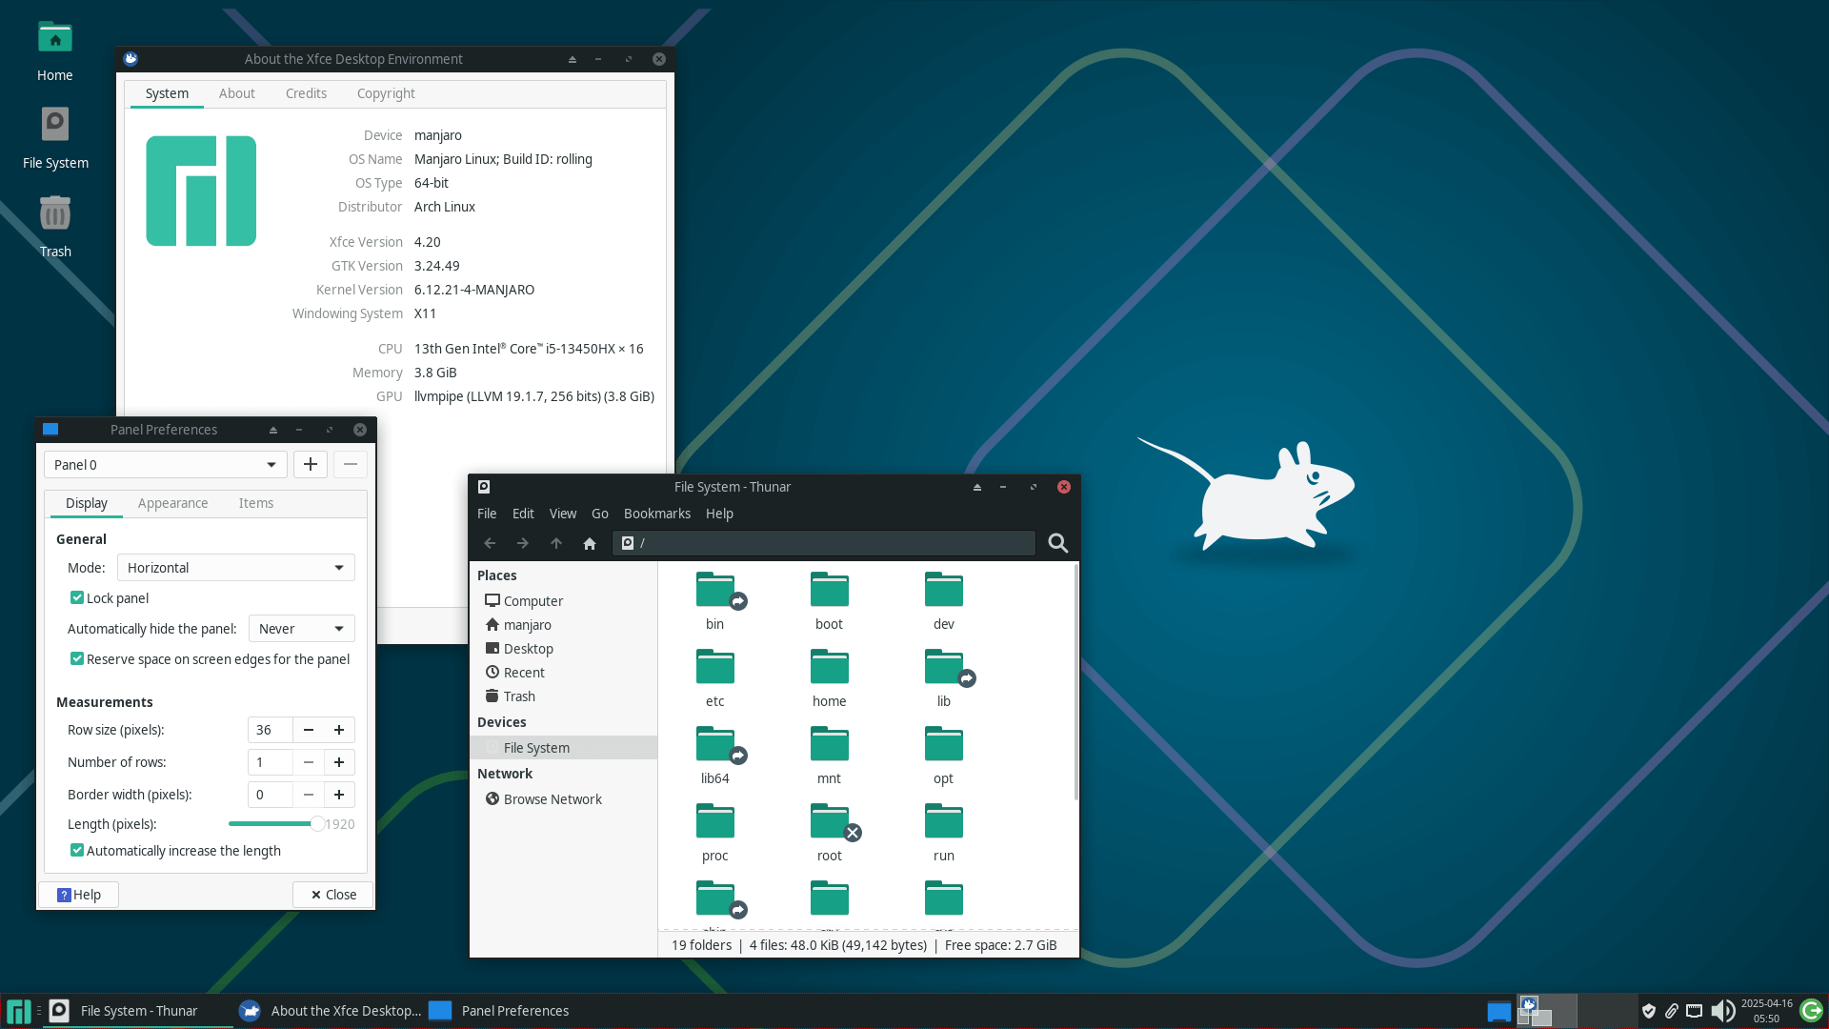The height and width of the screenshot is (1029, 1829).
Task: Click the add new panel plus button
Action: tap(311, 464)
